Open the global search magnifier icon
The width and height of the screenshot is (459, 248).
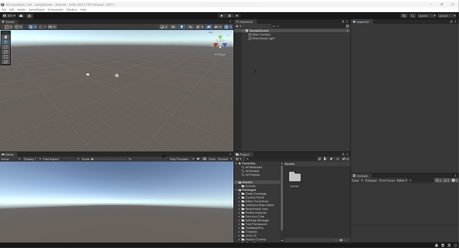pos(412,16)
